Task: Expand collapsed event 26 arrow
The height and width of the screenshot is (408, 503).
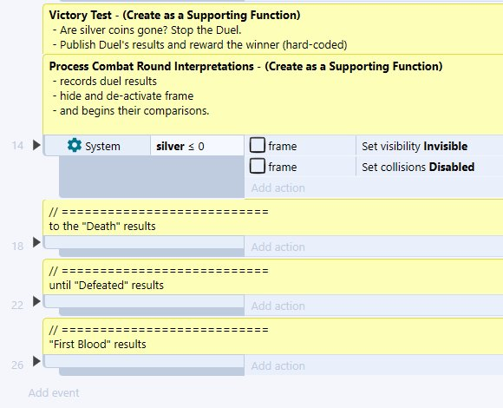Action: [x=36, y=361]
